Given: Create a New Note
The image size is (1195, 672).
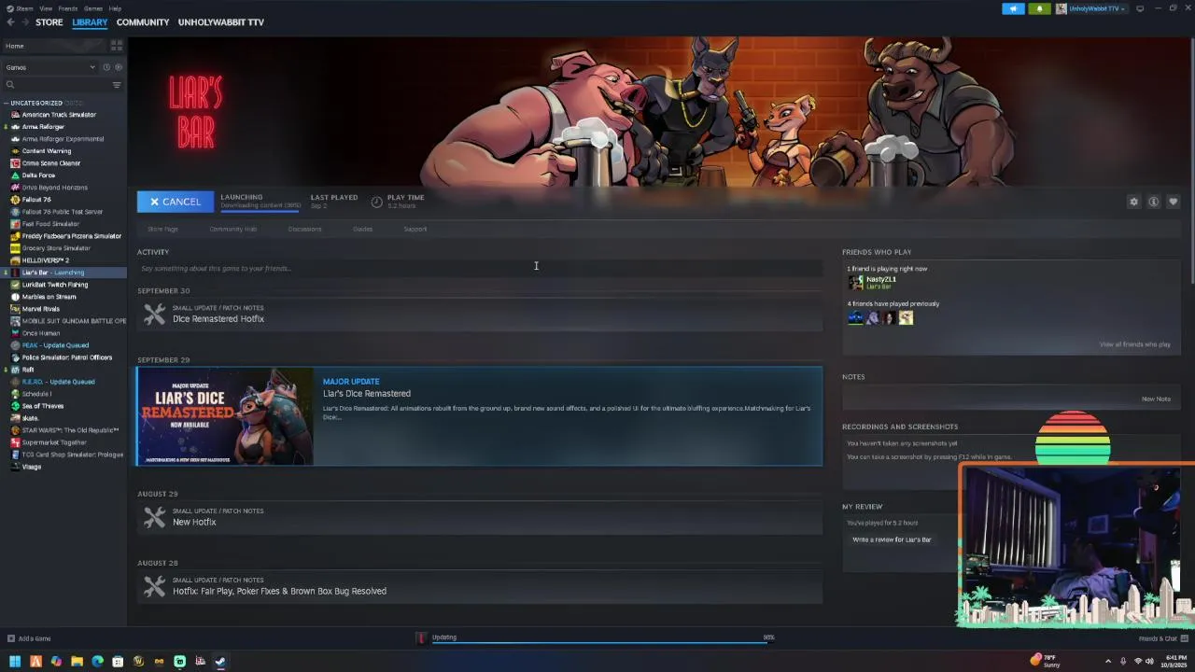Looking at the screenshot, I should [x=1156, y=399].
